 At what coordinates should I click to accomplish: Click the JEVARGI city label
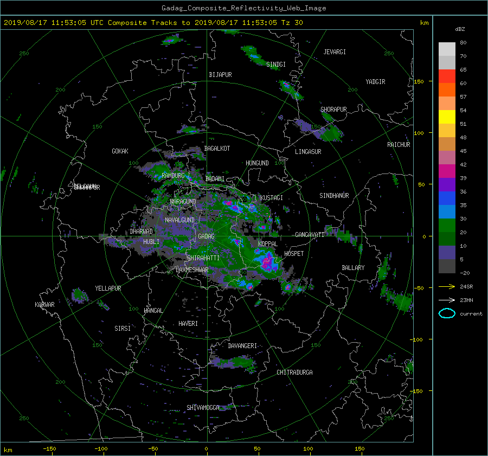335,52
